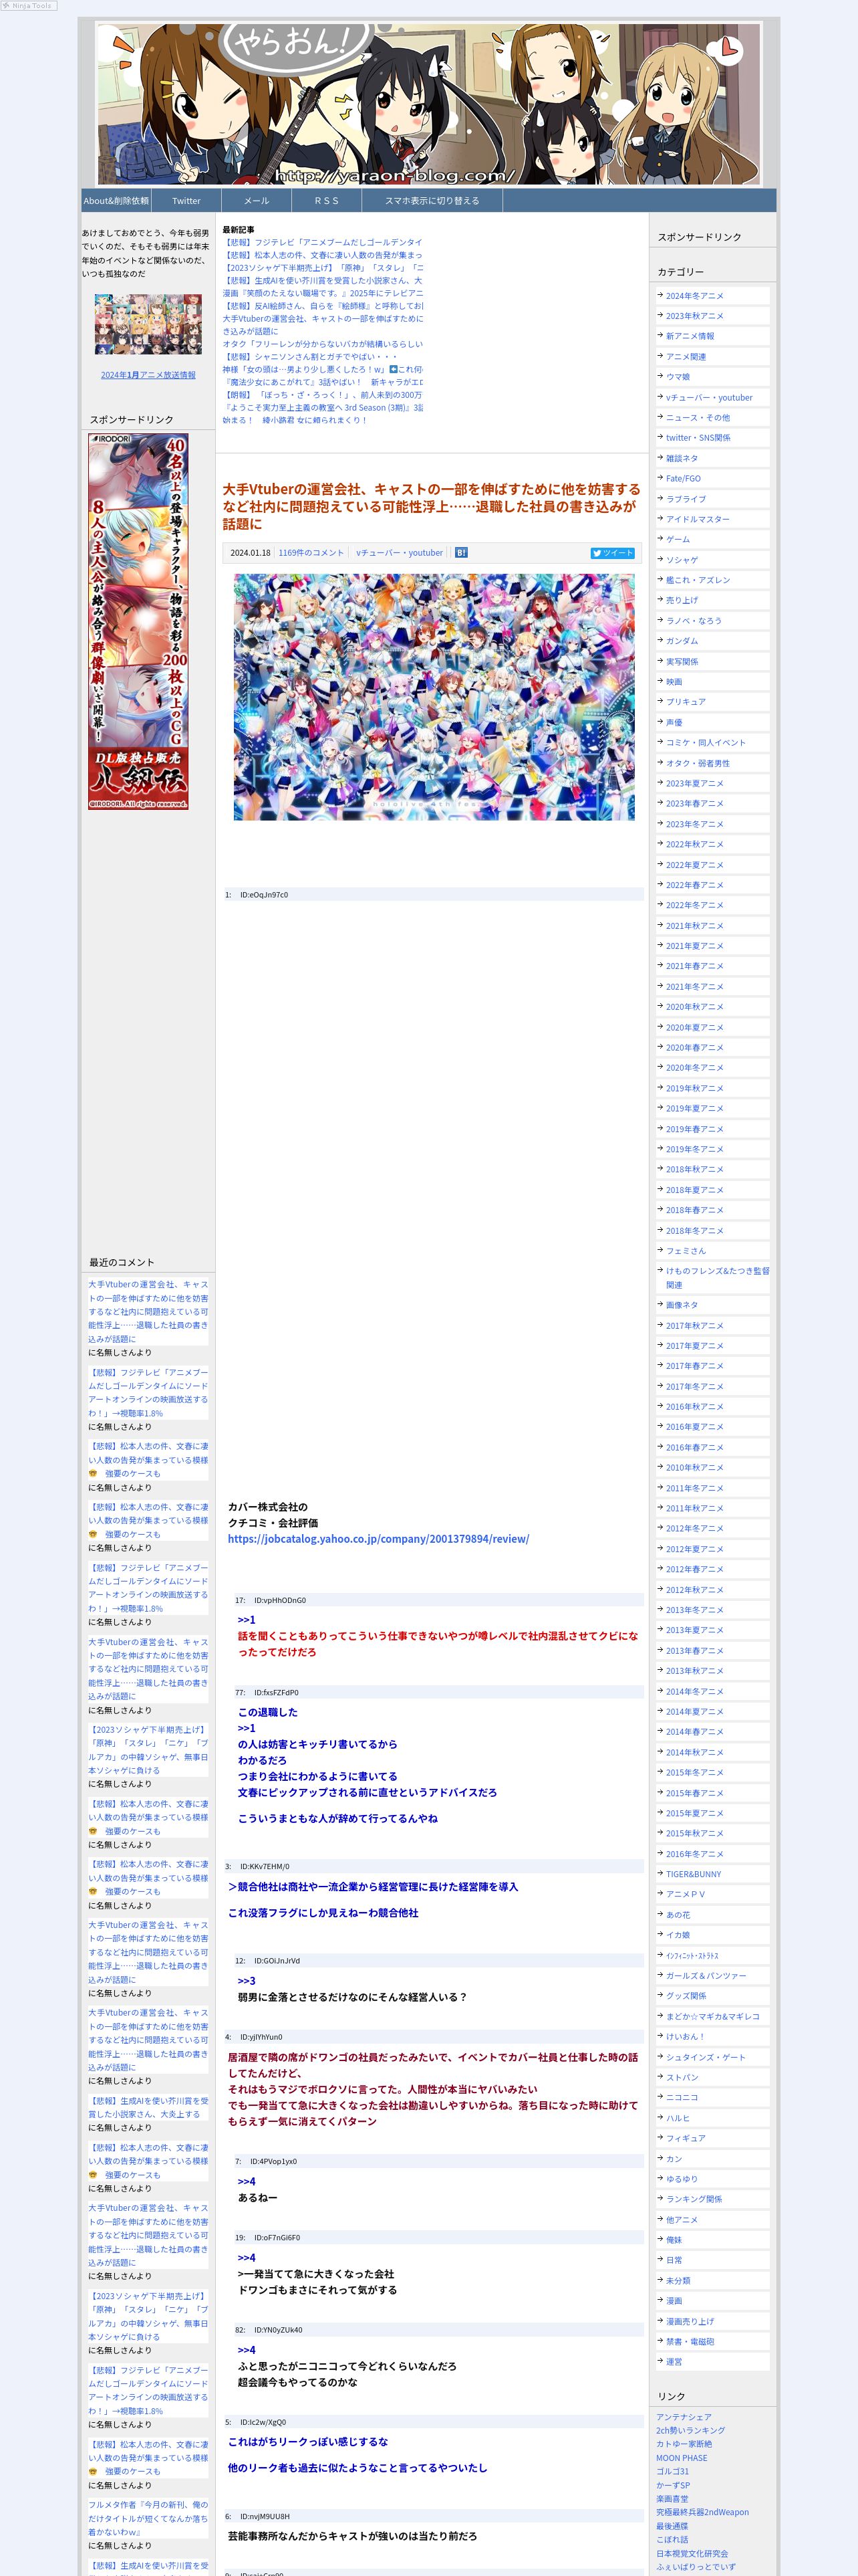This screenshot has height=2576, width=858.
Task: Select category Fate/FGO
Action: [x=683, y=478]
